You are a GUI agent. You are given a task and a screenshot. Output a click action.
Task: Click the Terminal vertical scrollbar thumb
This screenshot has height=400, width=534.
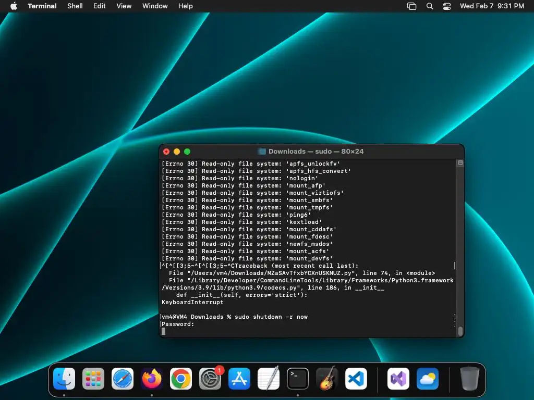pos(460,331)
